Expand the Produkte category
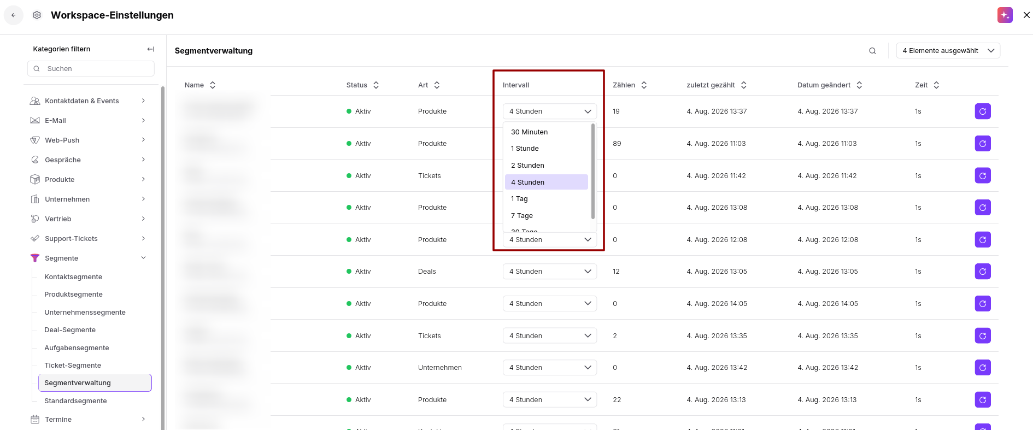Image resolution: width=1033 pixels, height=430 pixels. click(x=143, y=179)
